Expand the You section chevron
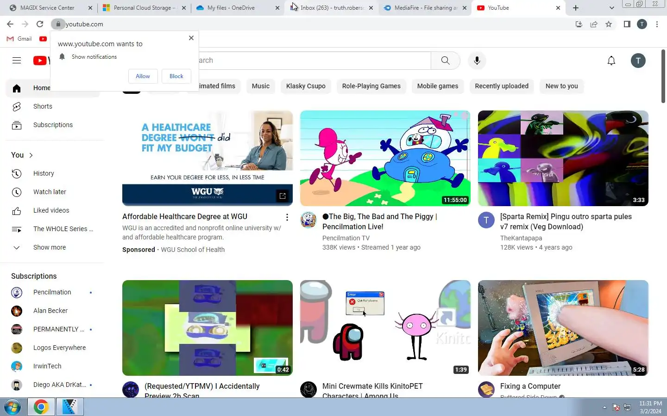Image resolution: width=667 pixels, height=416 pixels. [x=31, y=155]
